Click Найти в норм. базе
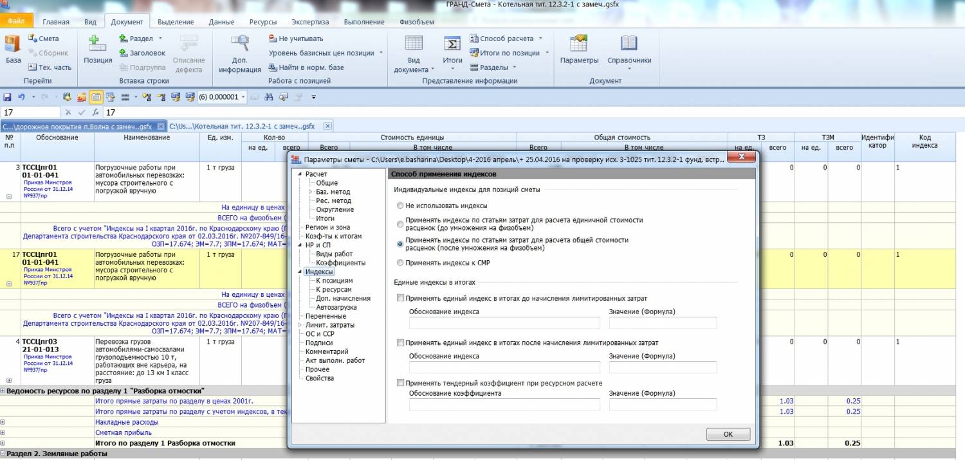 point(311,67)
